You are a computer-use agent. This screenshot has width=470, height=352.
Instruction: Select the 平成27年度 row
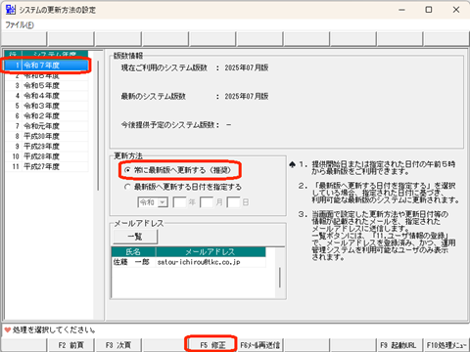click(47, 166)
